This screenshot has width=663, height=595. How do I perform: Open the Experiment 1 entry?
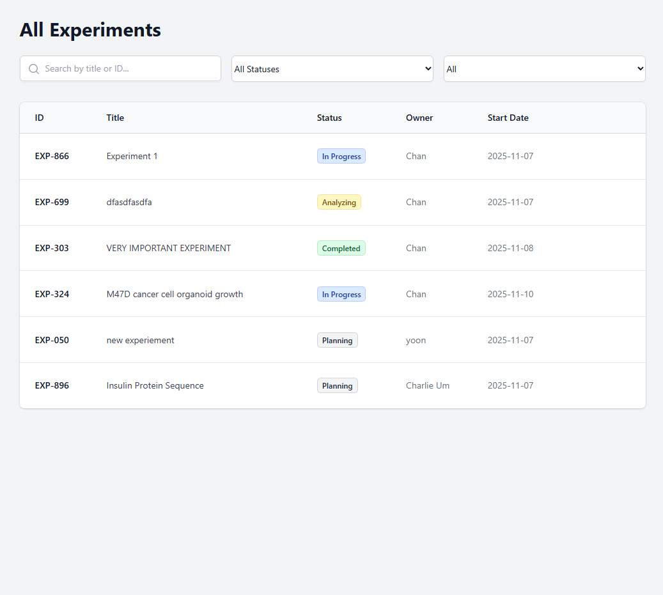click(132, 156)
